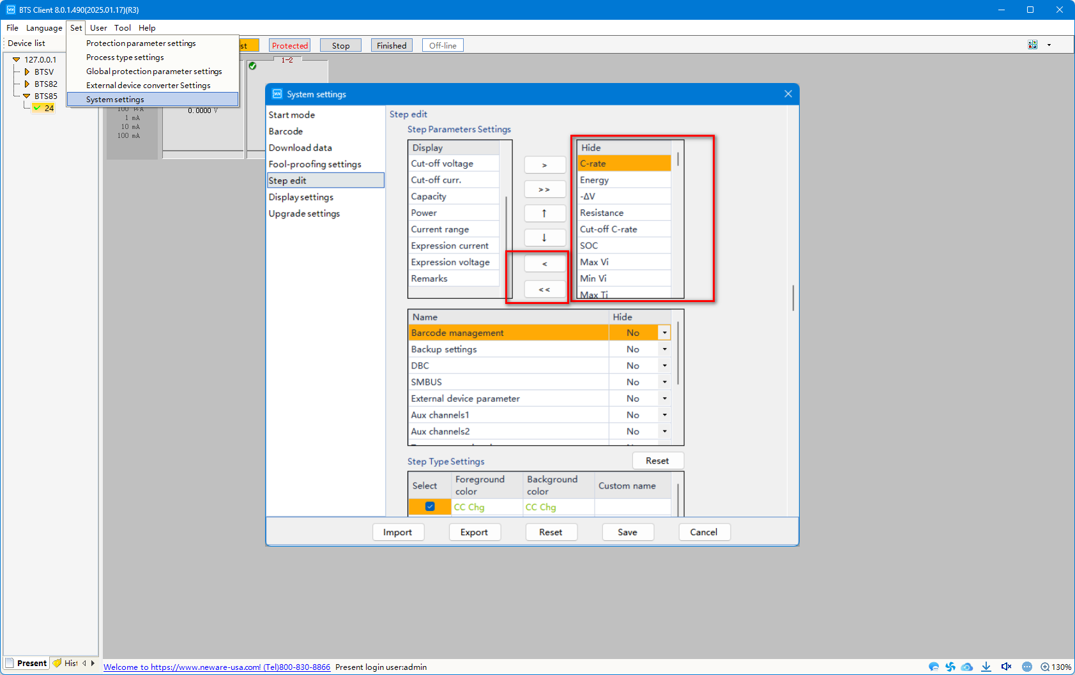Move selected parameter down with down arrow
The height and width of the screenshot is (675, 1075).
coord(545,238)
